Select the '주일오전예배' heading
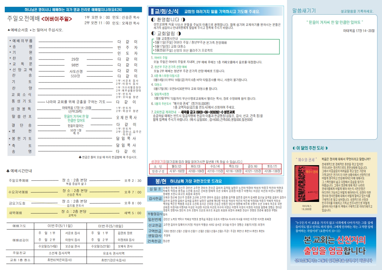The image size is (382, 270). coord(23,19)
